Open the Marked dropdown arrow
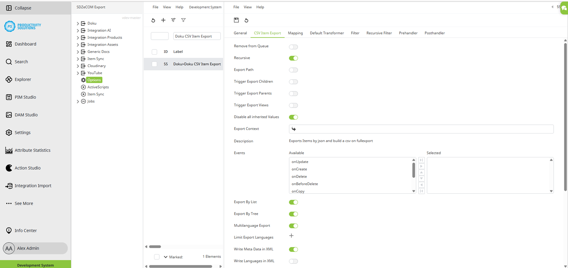The width and height of the screenshot is (568, 268). [x=166, y=257]
